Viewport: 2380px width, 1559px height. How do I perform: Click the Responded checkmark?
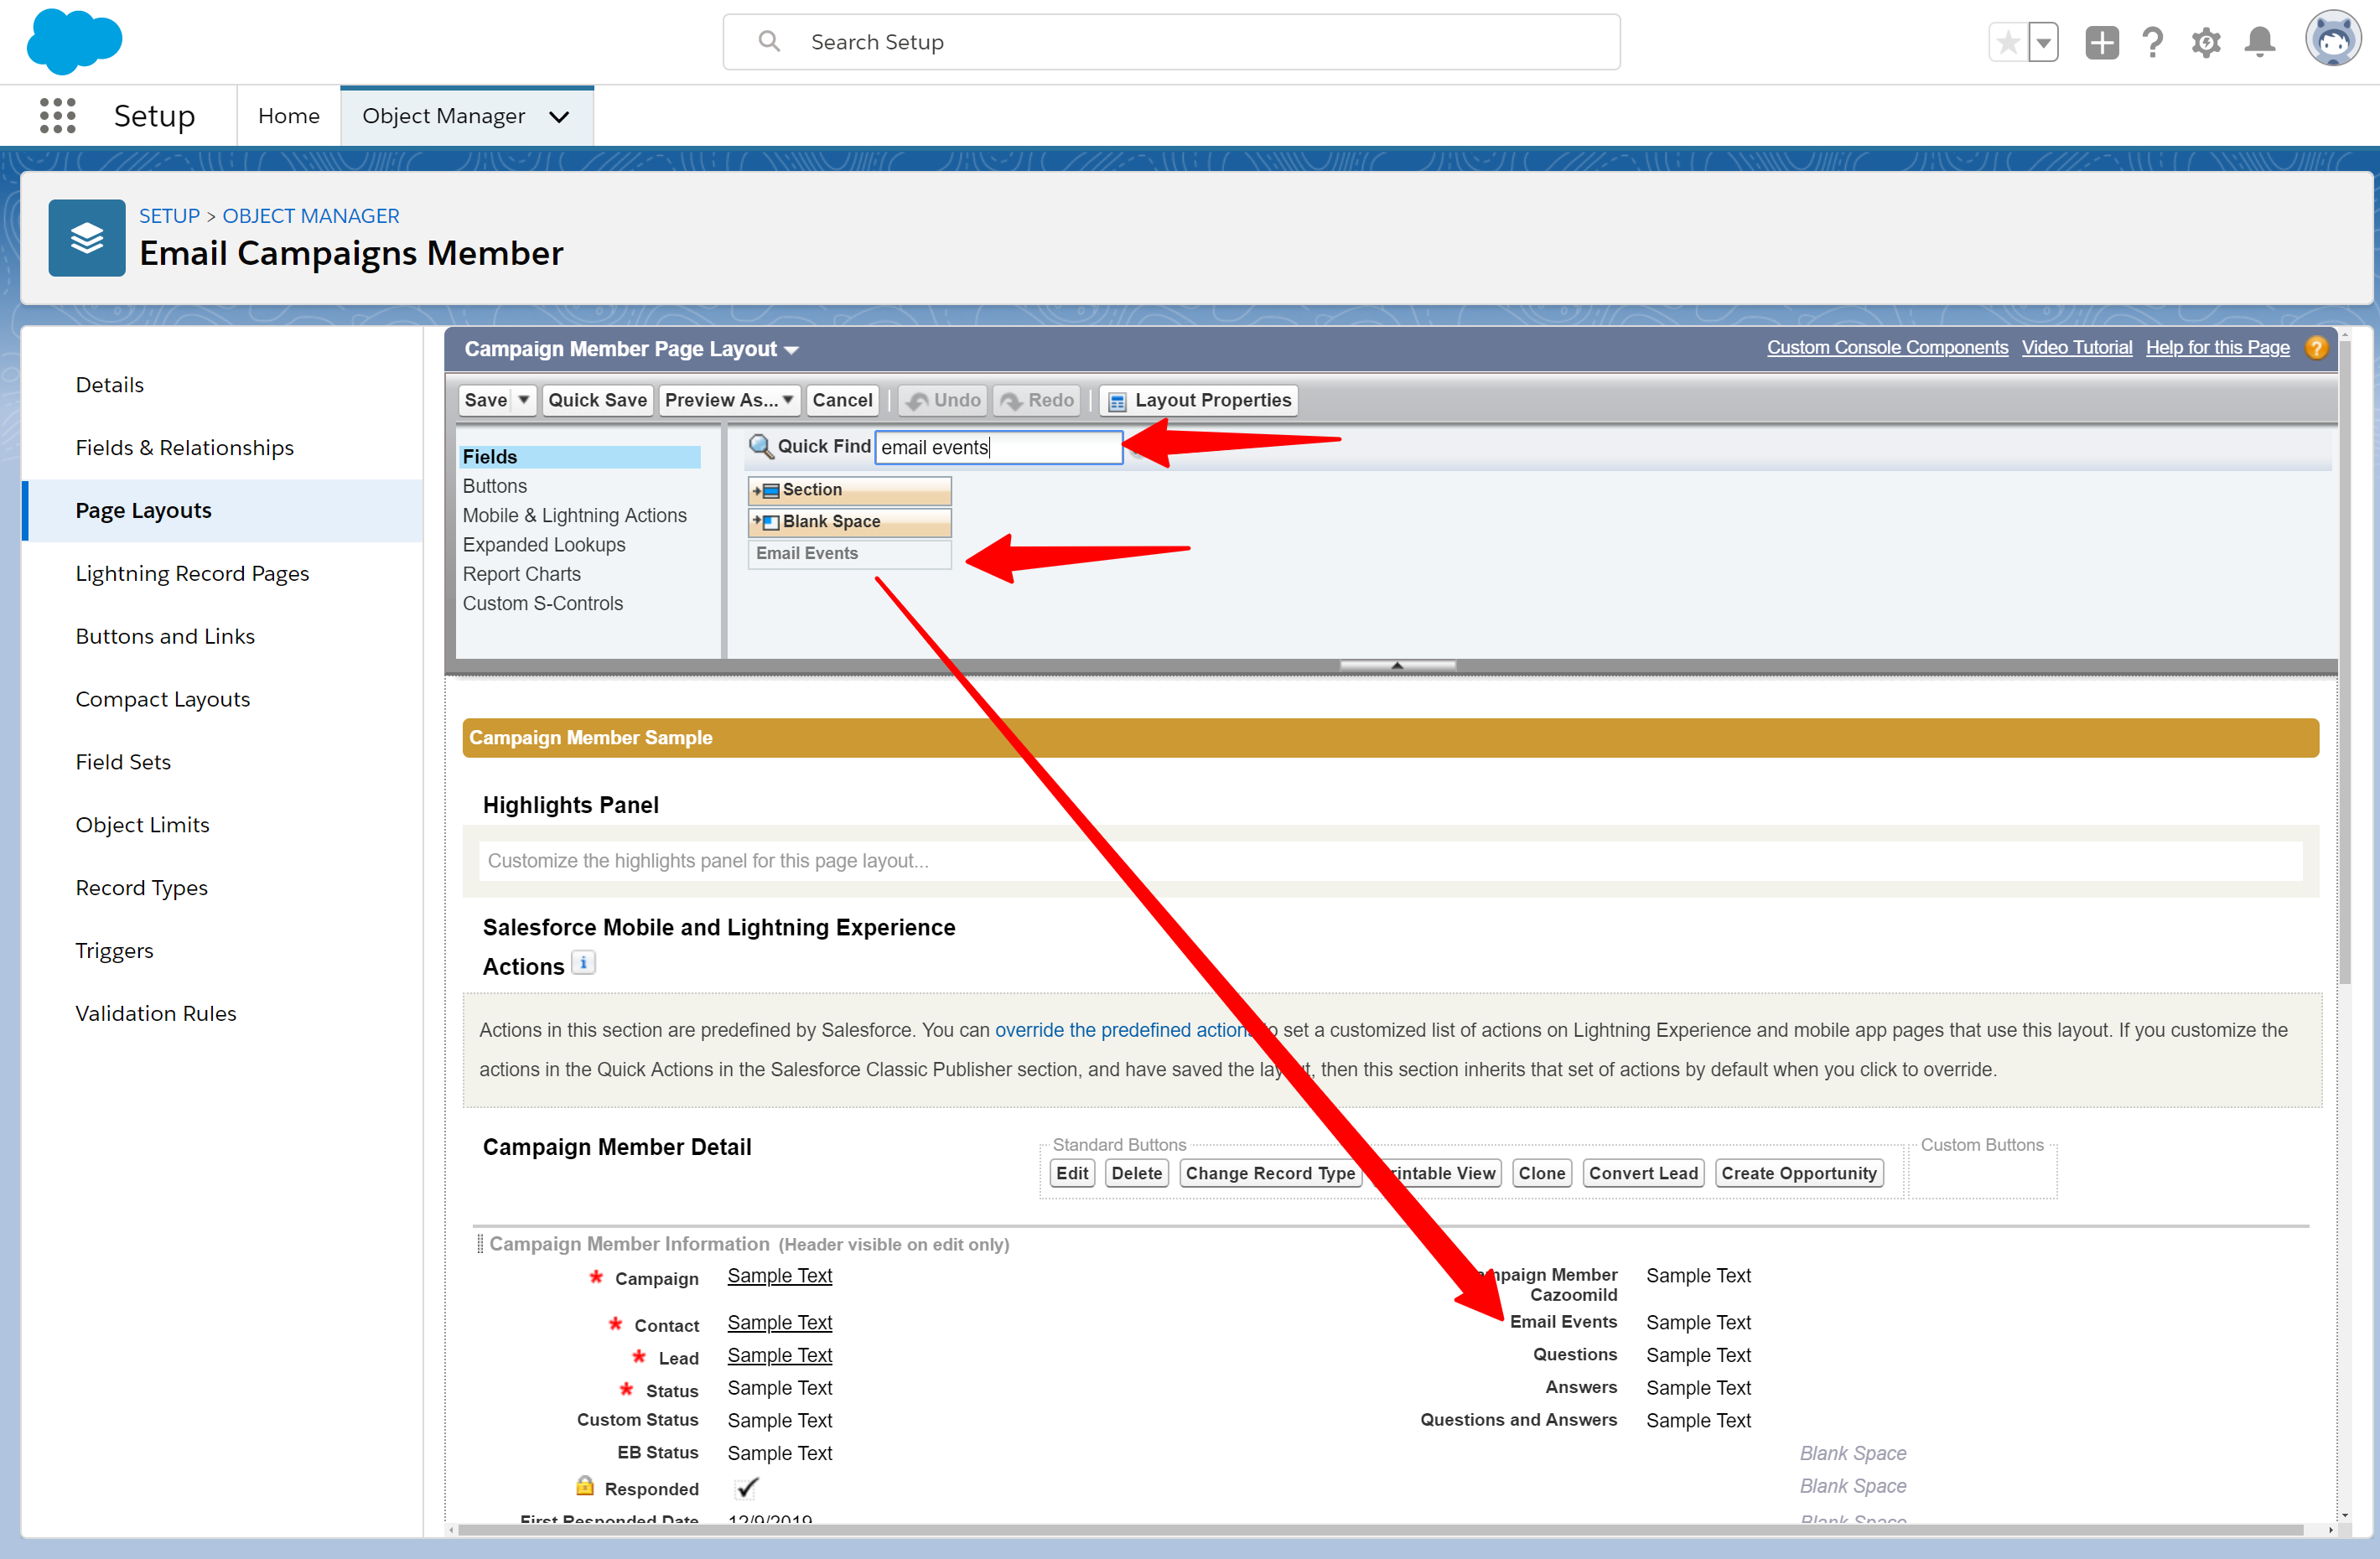tap(747, 1488)
